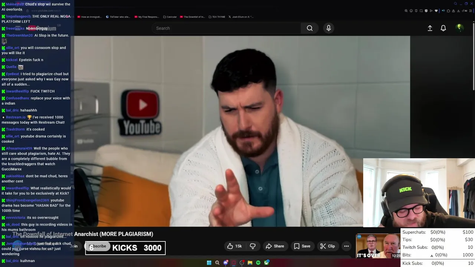The image size is (475, 267).
Task: Activate voice search microphone
Action: (x=328, y=28)
